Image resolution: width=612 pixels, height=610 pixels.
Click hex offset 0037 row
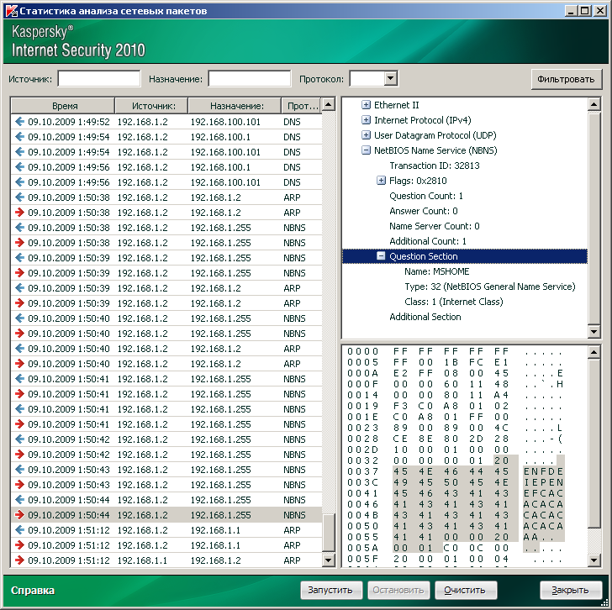click(x=455, y=471)
